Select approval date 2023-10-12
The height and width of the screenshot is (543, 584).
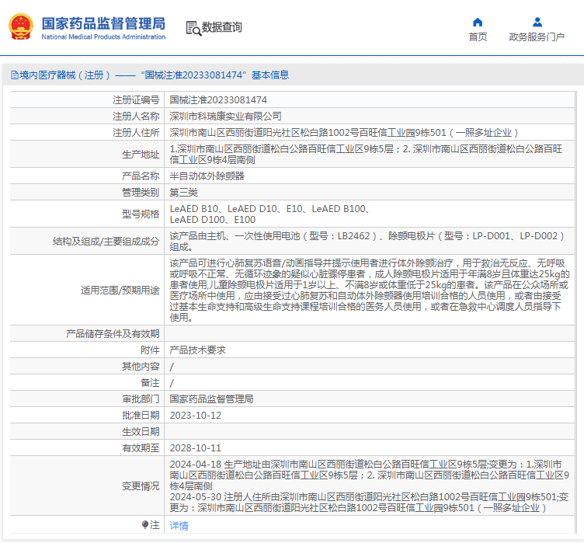pyautogui.click(x=196, y=415)
